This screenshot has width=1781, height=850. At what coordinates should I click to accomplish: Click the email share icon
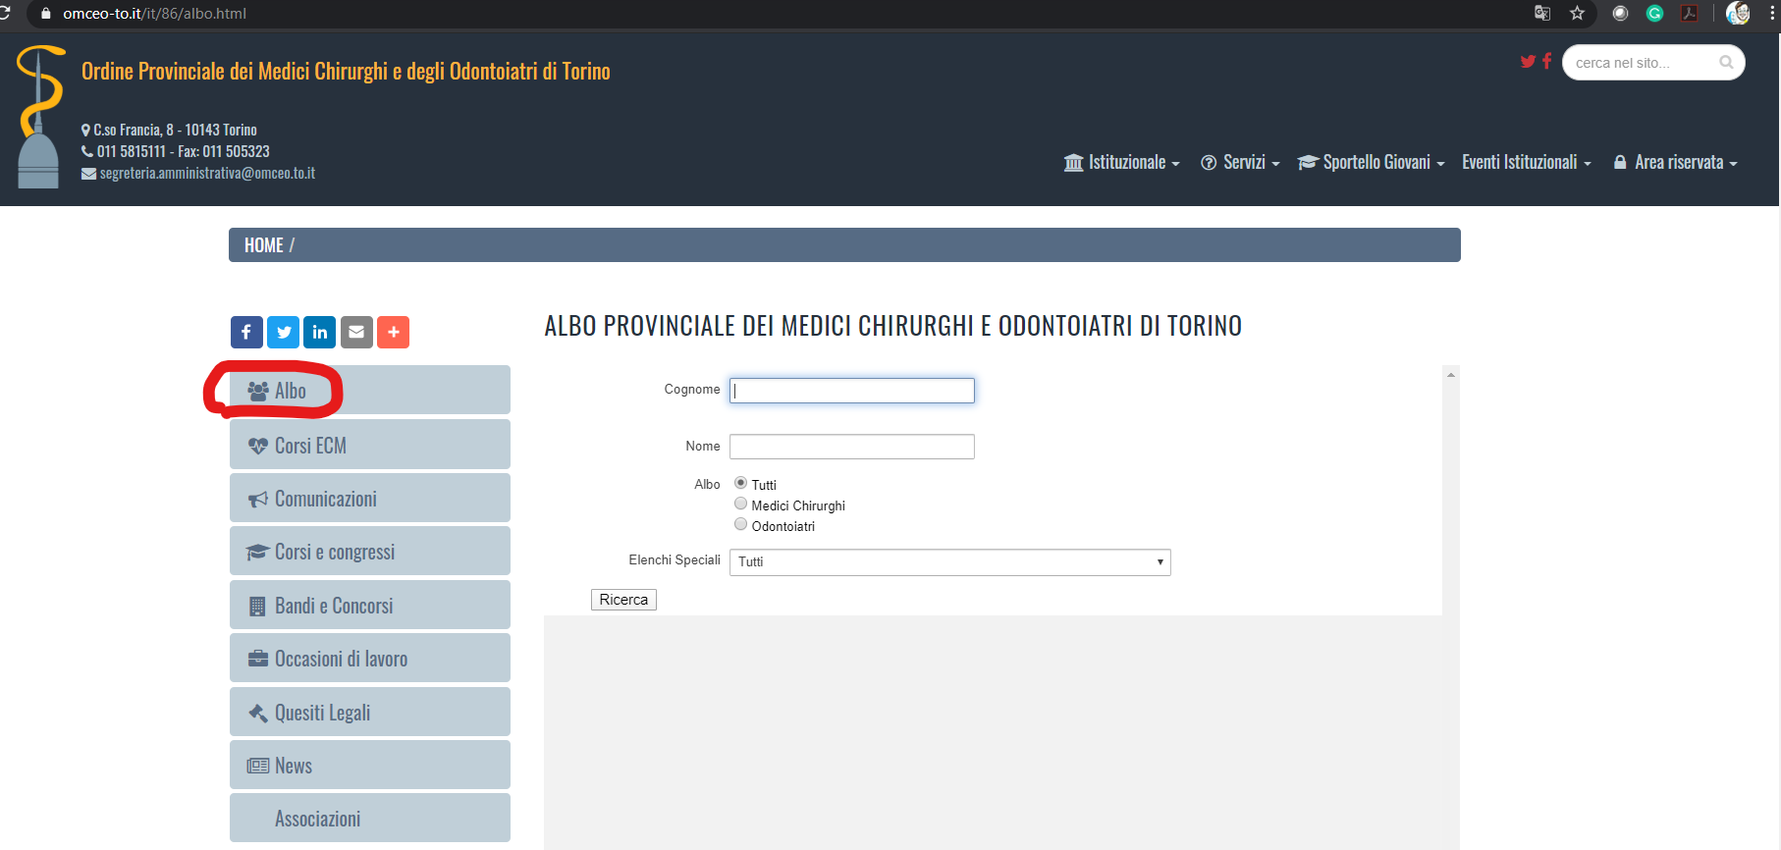(x=356, y=333)
